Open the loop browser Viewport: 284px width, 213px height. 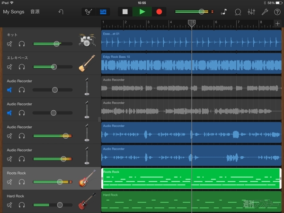point(239,11)
